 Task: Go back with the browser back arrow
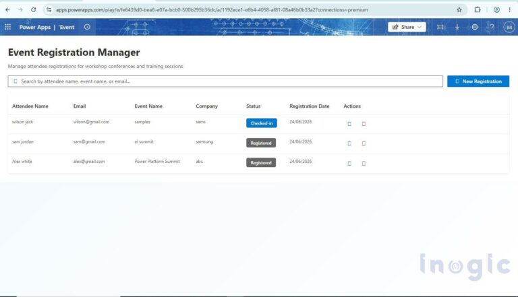[7, 10]
